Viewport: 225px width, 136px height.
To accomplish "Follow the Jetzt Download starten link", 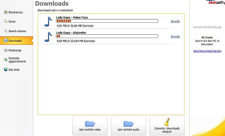I will [207, 51].
